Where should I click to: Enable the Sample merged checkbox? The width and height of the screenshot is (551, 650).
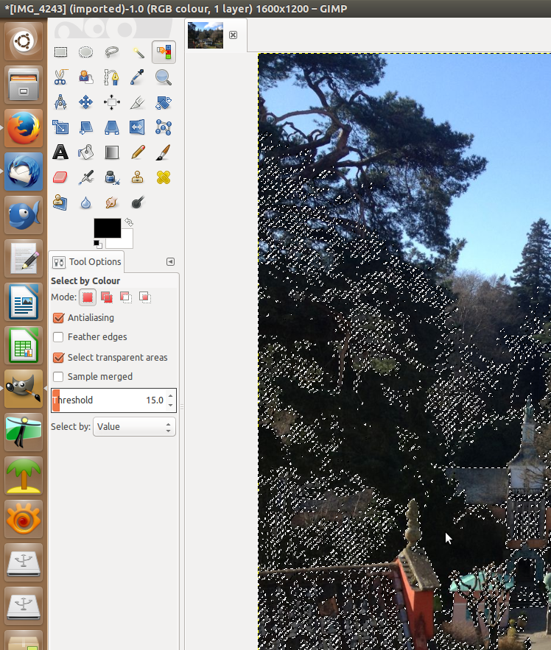click(x=58, y=377)
